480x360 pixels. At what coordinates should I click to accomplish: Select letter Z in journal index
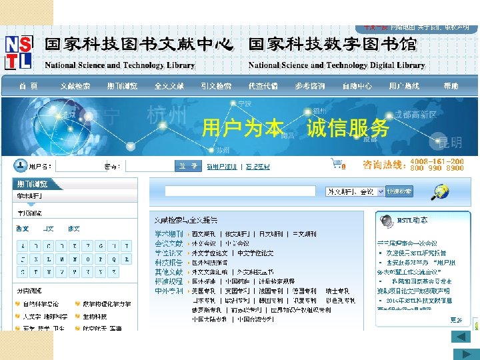tap(114, 272)
